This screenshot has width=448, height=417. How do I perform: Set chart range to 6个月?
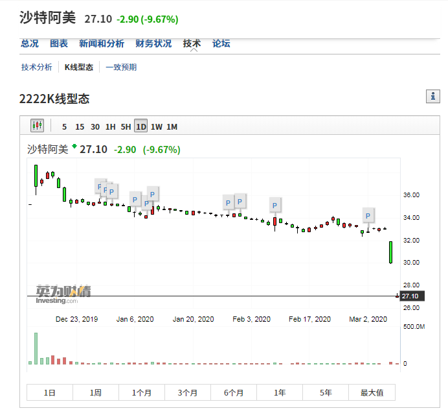coord(234,392)
